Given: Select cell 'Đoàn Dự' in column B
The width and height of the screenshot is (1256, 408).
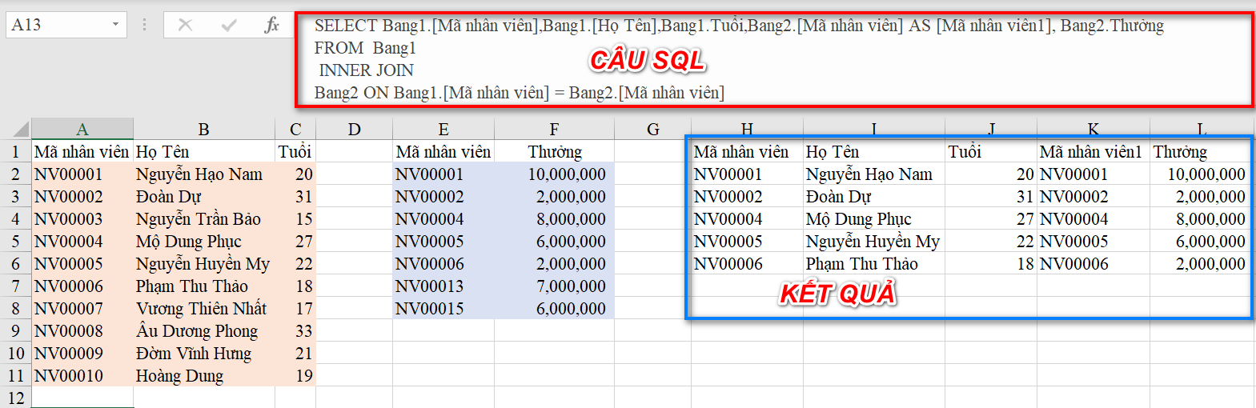Looking at the screenshot, I should (203, 197).
